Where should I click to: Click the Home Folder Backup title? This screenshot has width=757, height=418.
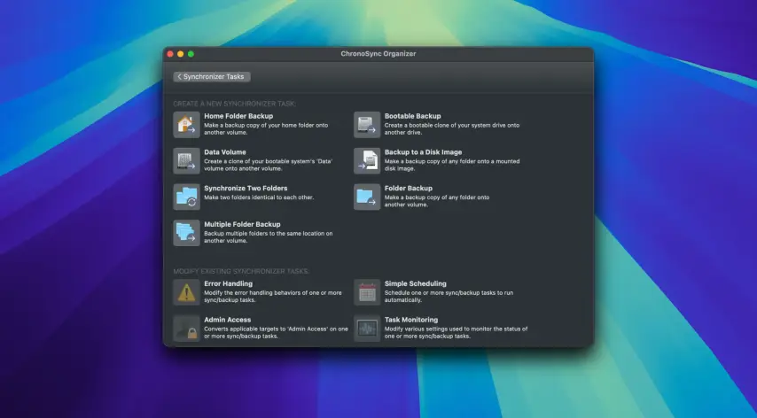pos(238,116)
